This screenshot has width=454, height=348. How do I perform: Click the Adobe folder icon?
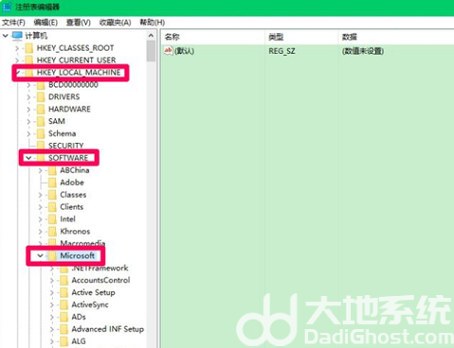point(52,183)
